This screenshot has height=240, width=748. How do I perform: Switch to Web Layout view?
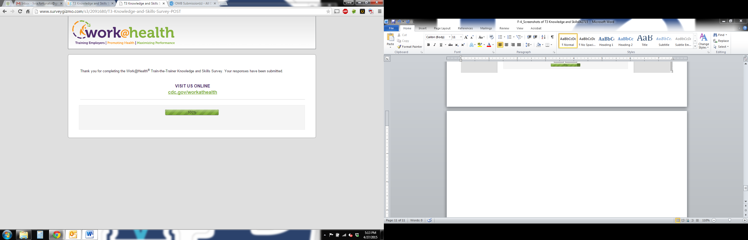coord(687,220)
